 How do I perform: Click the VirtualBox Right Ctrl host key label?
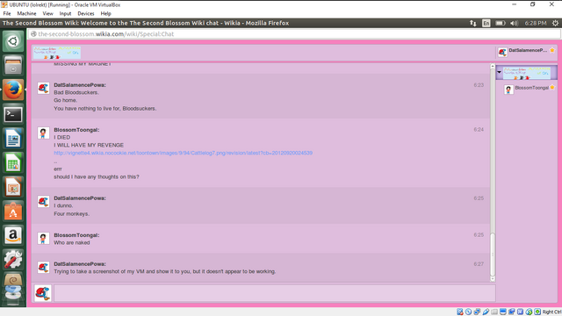click(x=552, y=312)
